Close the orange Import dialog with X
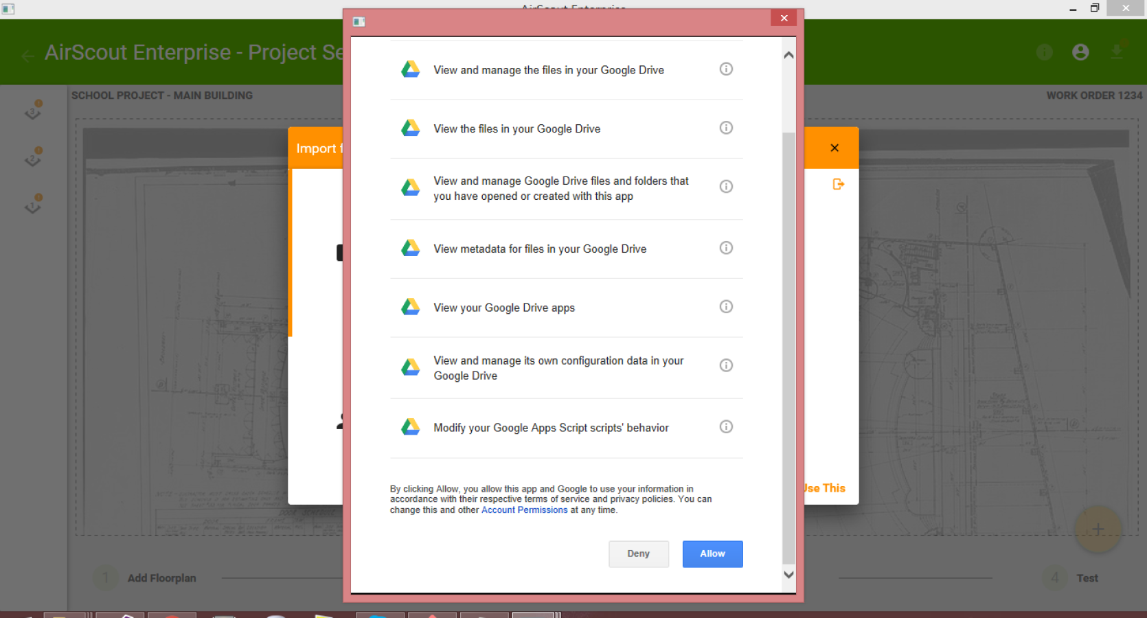 point(834,148)
